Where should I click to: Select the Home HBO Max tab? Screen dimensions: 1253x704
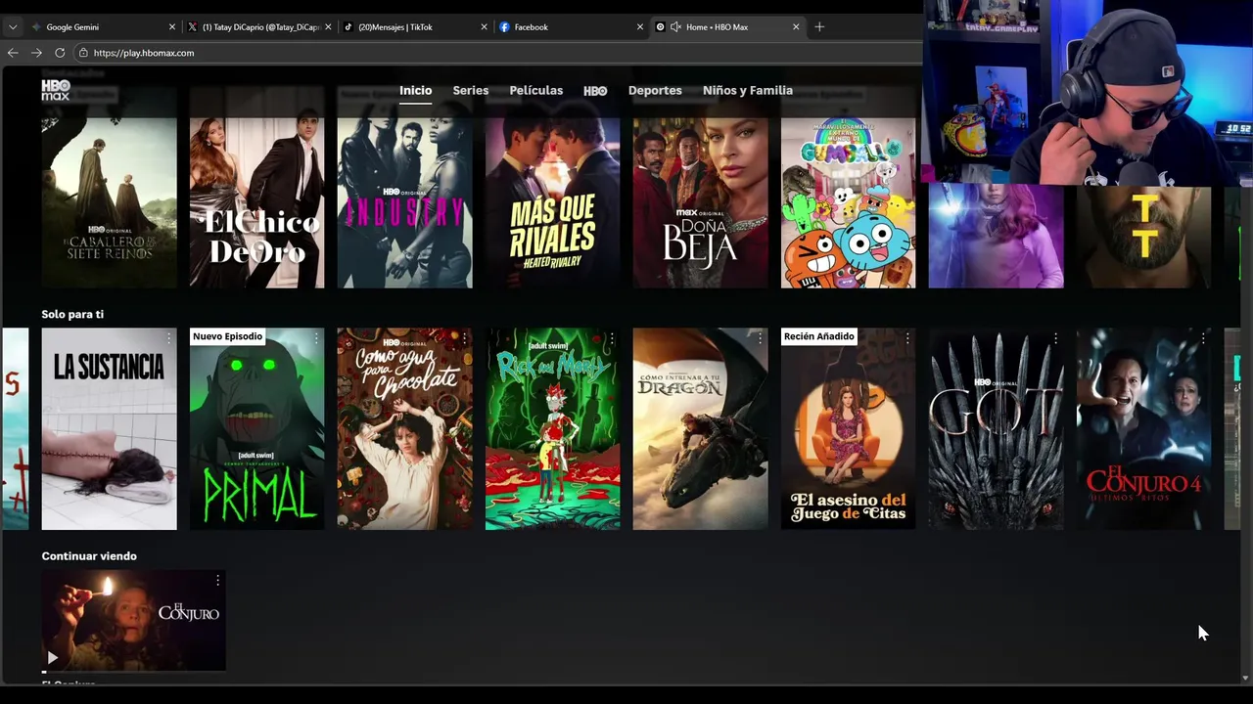pyautogui.click(x=727, y=27)
